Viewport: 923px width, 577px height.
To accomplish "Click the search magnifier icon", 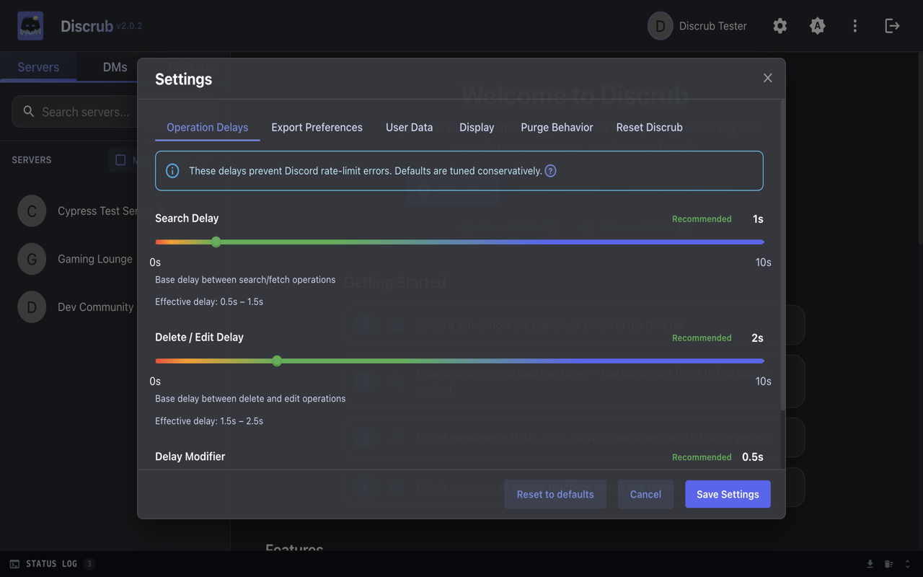I will pos(29,112).
